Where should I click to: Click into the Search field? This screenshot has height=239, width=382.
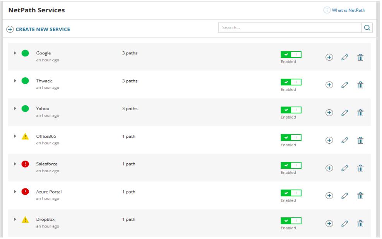point(290,28)
